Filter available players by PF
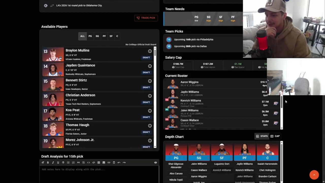Viewport: 325px width, 183px height. [104, 36]
